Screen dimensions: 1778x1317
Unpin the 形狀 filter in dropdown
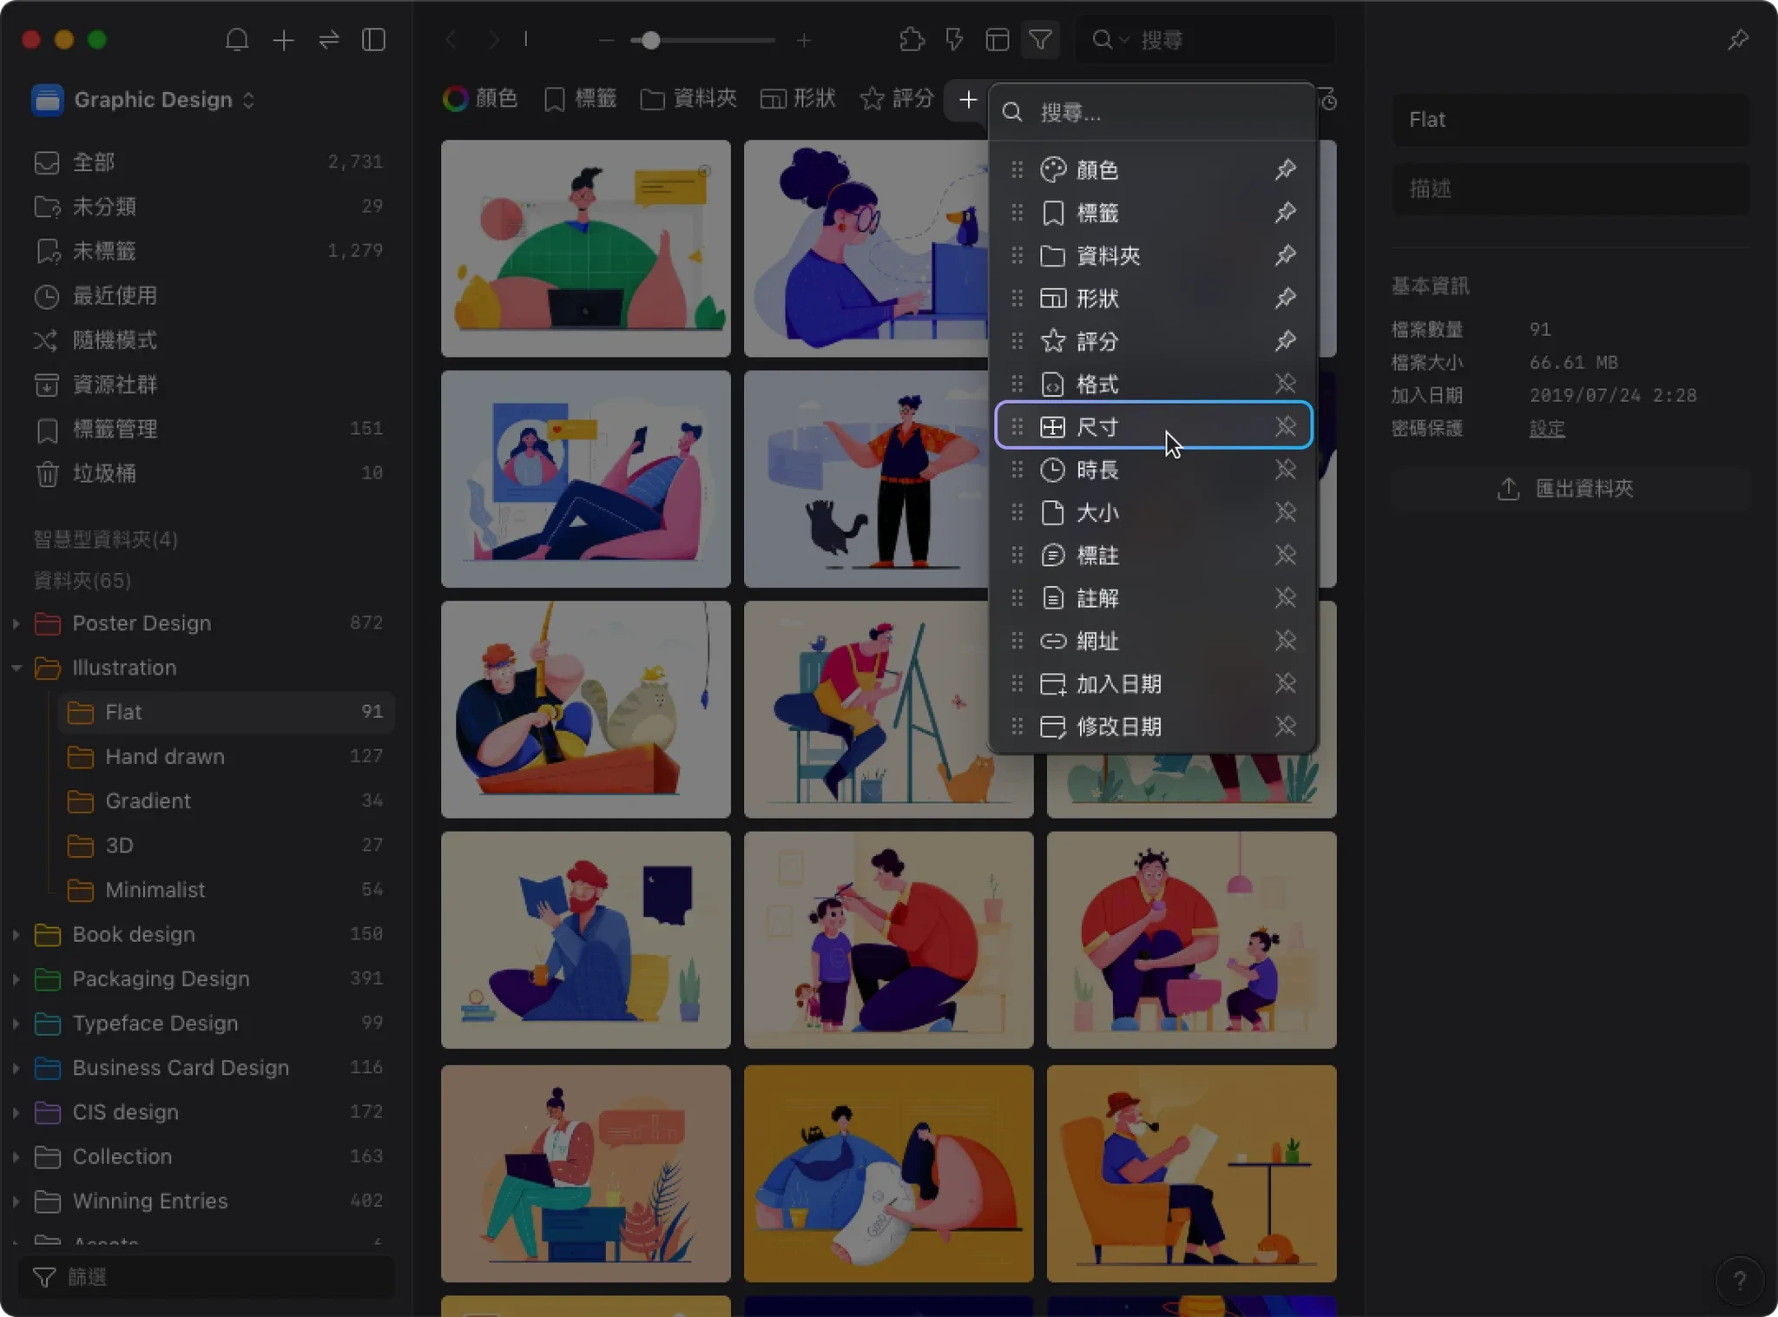pyautogui.click(x=1286, y=298)
